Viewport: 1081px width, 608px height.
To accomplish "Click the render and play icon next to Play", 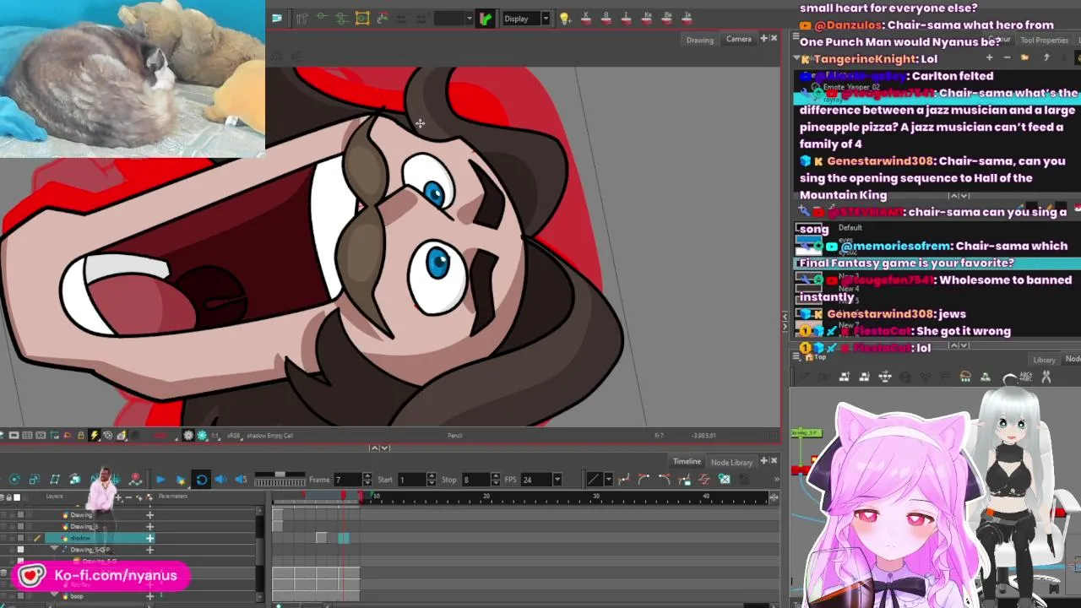I will point(180,480).
